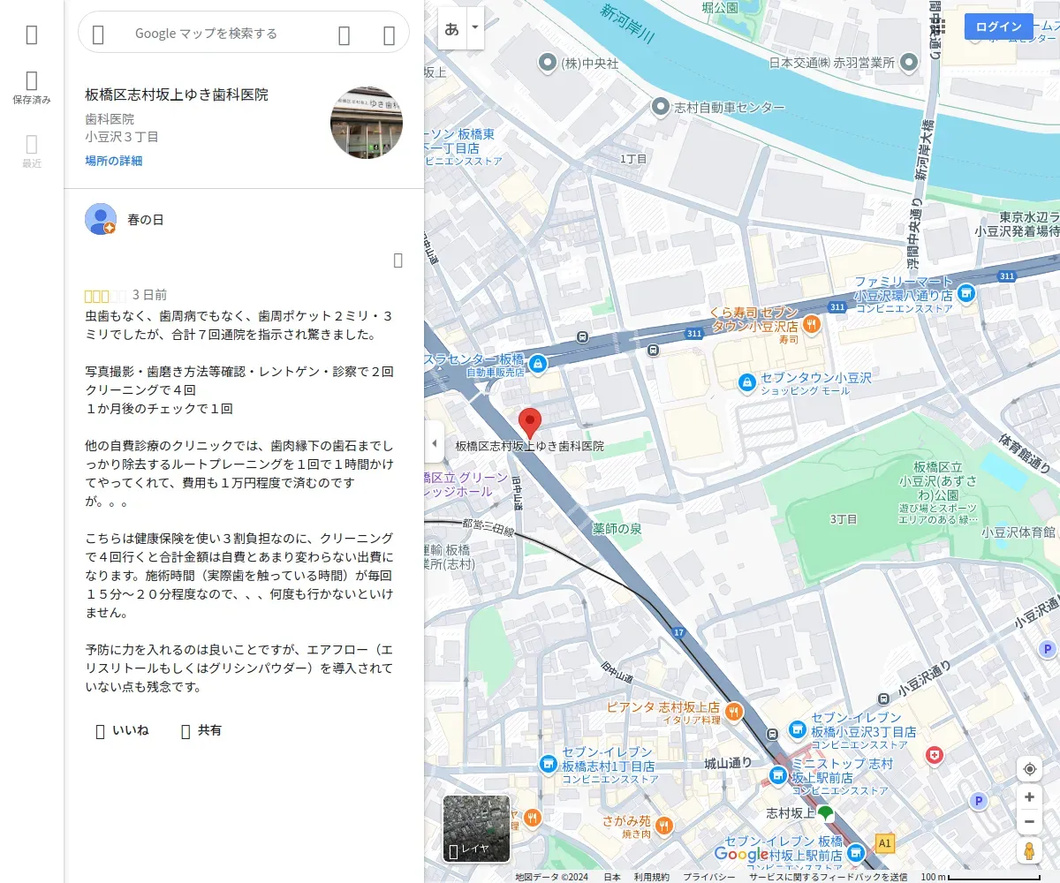Select the 志村自動車センター map marker
1060x883 pixels.
(660, 107)
